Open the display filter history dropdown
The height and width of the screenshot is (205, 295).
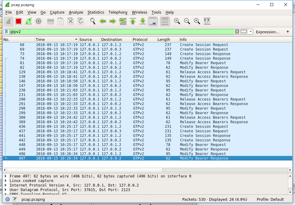(x=250, y=31)
